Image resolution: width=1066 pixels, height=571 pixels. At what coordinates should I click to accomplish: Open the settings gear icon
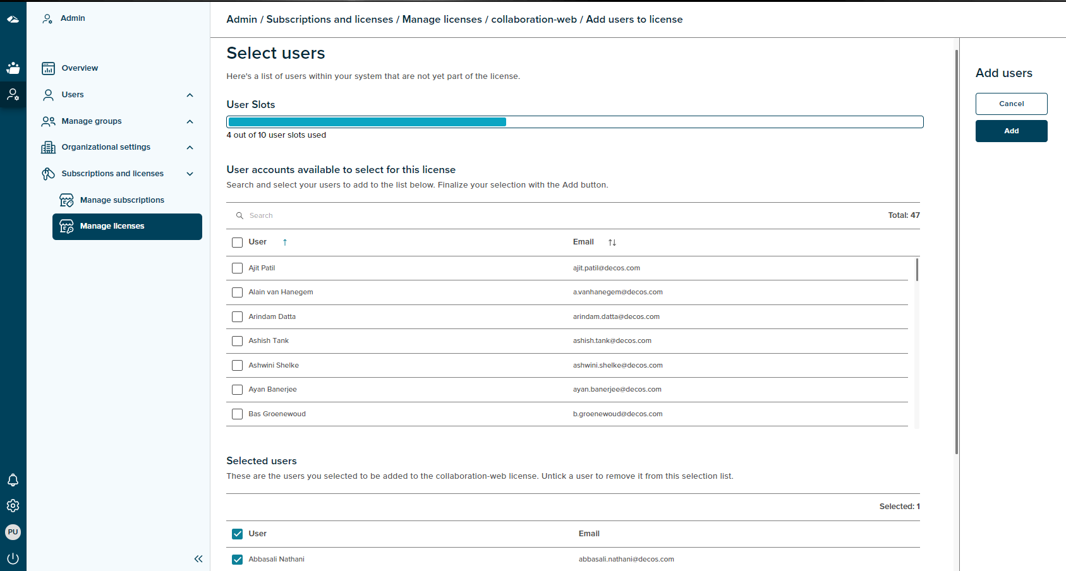[x=13, y=506]
